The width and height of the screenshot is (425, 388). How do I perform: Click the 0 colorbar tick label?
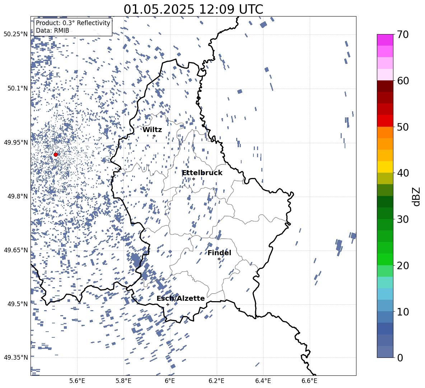pos(400,357)
